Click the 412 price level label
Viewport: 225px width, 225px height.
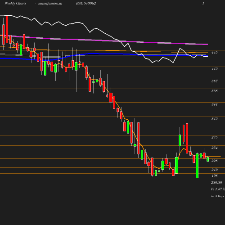click(x=215, y=69)
